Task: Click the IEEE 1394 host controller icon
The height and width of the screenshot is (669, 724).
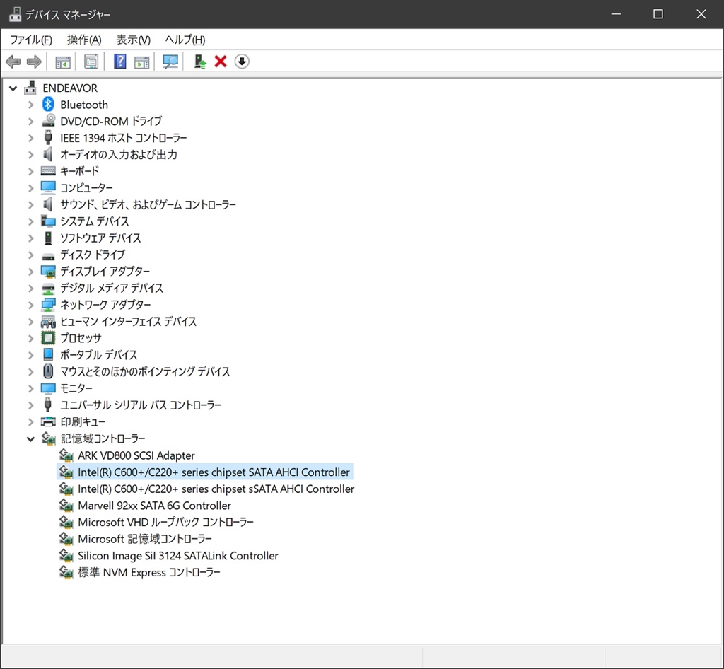Action: click(x=48, y=138)
